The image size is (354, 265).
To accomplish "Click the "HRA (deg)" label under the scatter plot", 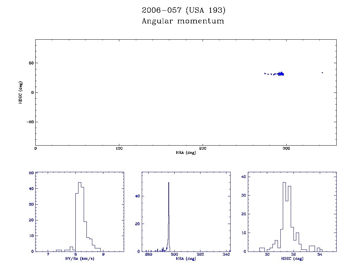I will click(x=186, y=153).
